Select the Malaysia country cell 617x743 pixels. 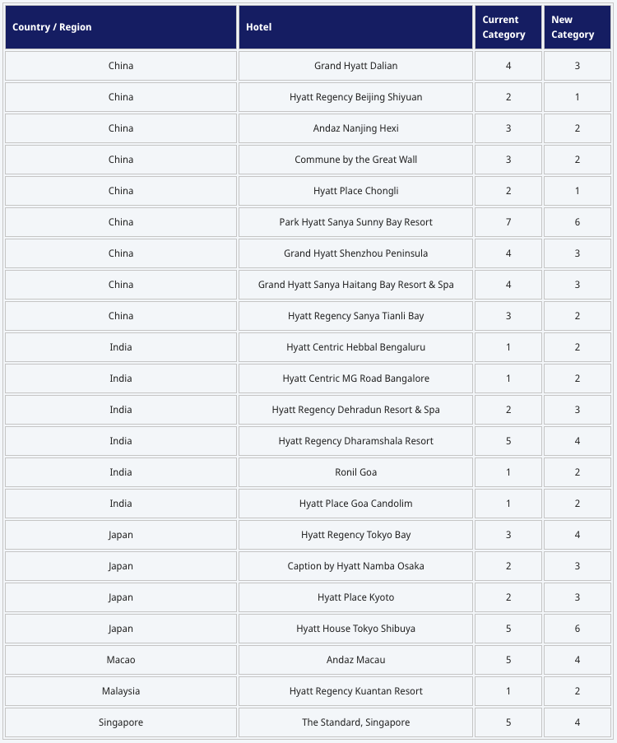pos(121,691)
